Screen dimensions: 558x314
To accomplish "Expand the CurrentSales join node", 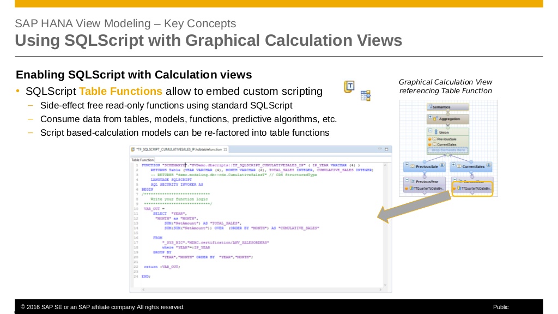I will pos(453,165).
